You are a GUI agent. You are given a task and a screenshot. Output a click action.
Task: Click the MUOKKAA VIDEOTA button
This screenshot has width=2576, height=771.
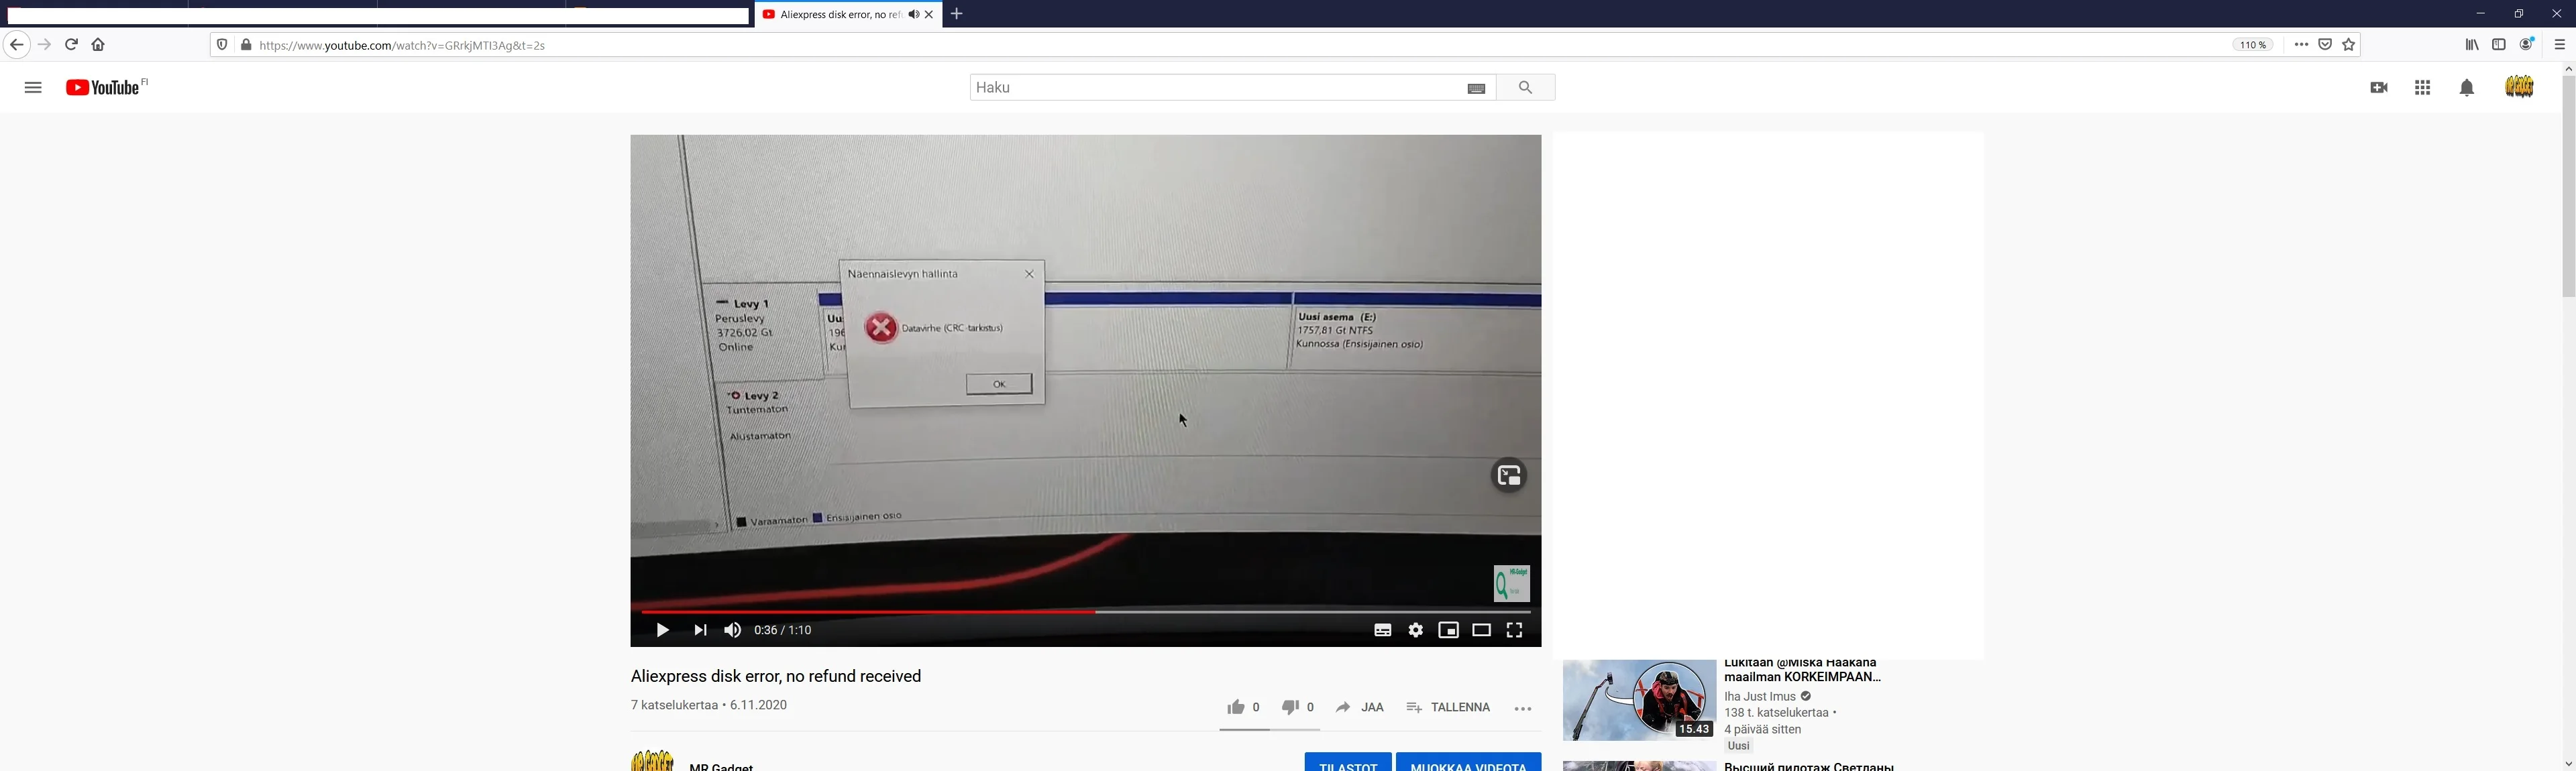pyautogui.click(x=1467, y=763)
